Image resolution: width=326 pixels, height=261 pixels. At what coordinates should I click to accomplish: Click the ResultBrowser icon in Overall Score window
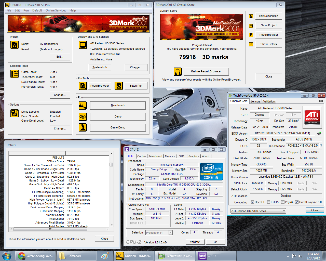(251, 35)
